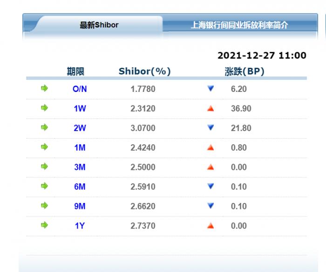
Task: Select the 1W rate value 2.3120
Action: (x=143, y=109)
